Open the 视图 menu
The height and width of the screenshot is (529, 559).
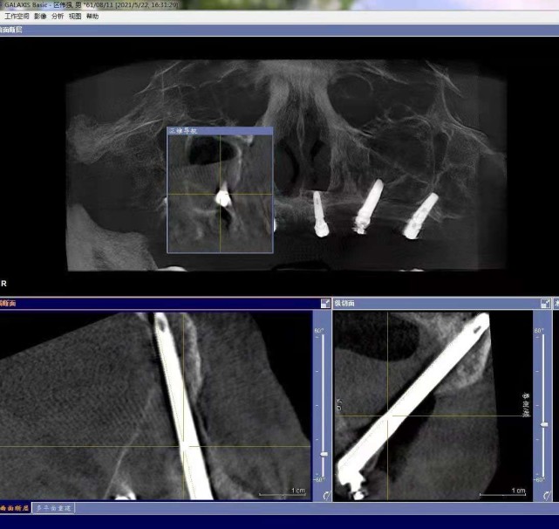[75, 16]
